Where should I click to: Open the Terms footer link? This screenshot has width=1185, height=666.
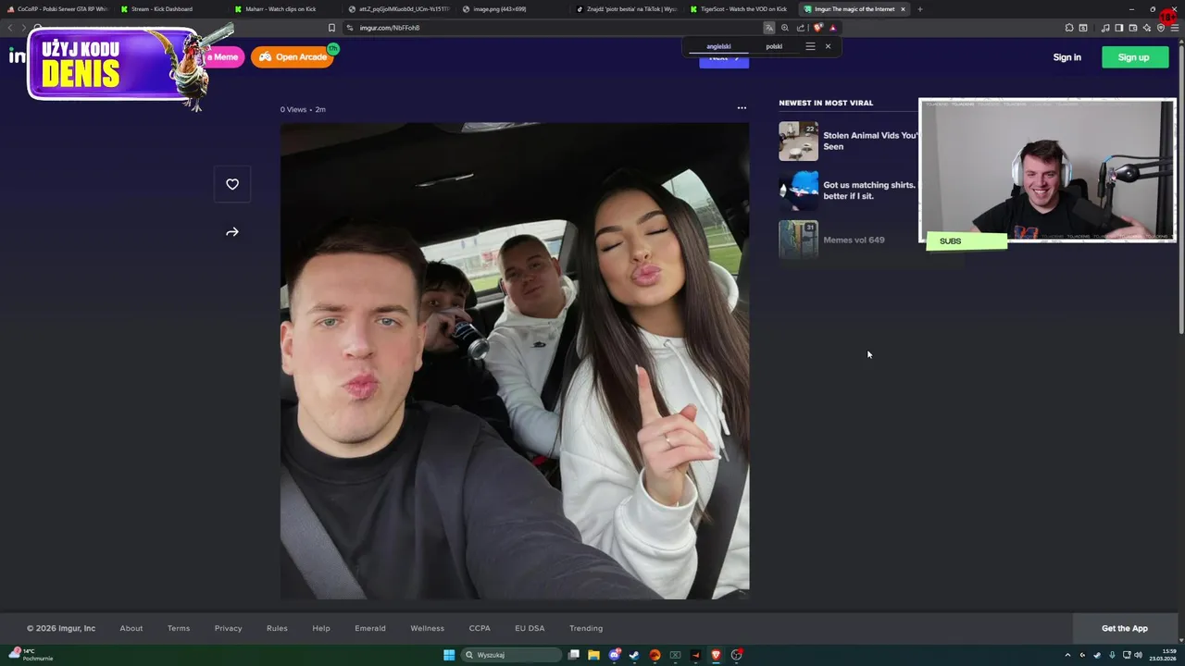pyautogui.click(x=179, y=628)
